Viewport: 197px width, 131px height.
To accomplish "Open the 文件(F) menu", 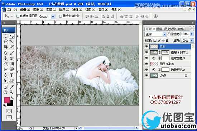I will pyautogui.click(x=12, y=10).
